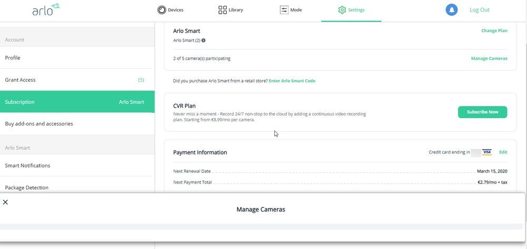This screenshot has height=249, width=527.
Task: Click the Arlo Smart plan heading
Action: tap(187, 31)
